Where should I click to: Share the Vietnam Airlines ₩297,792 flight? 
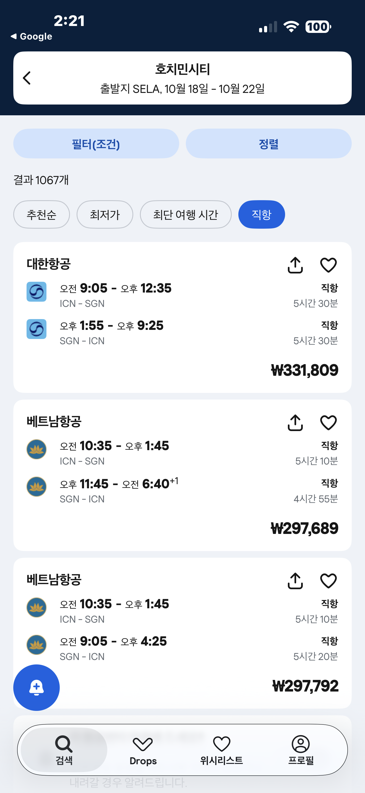295,581
